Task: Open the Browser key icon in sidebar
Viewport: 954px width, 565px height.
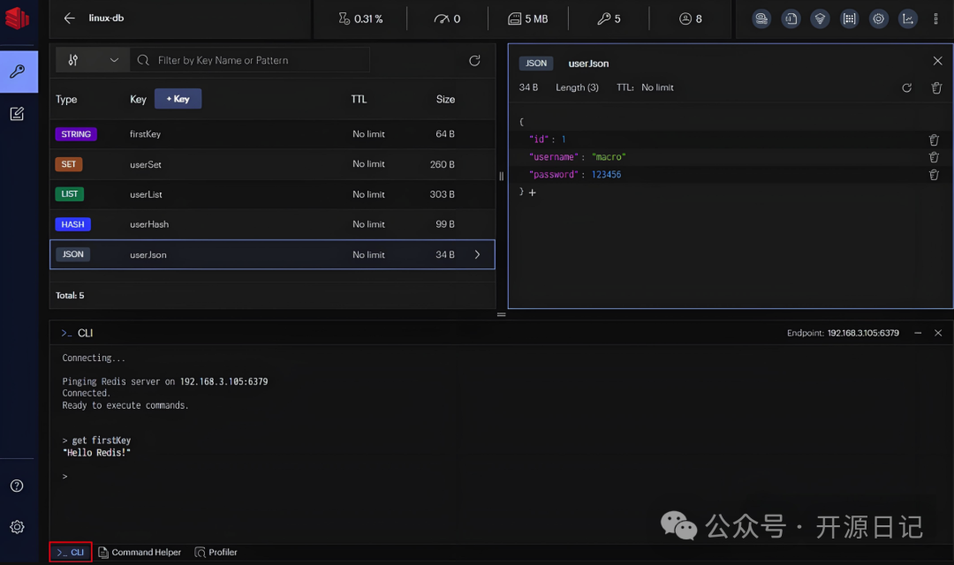Action: coord(18,72)
